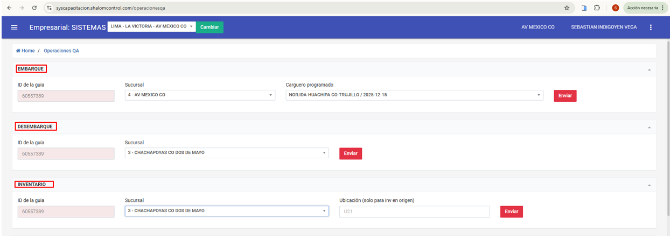Click the Ubicación input field
671x239 pixels.
click(414, 212)
